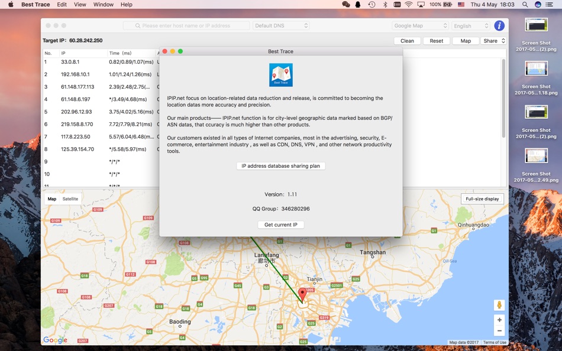Click the Google logo on the map
This screenshot has height=351, width=562.
(55, 340)
